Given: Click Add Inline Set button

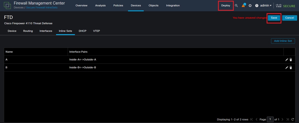Looking at the screenshot, I should coord(283,41).
